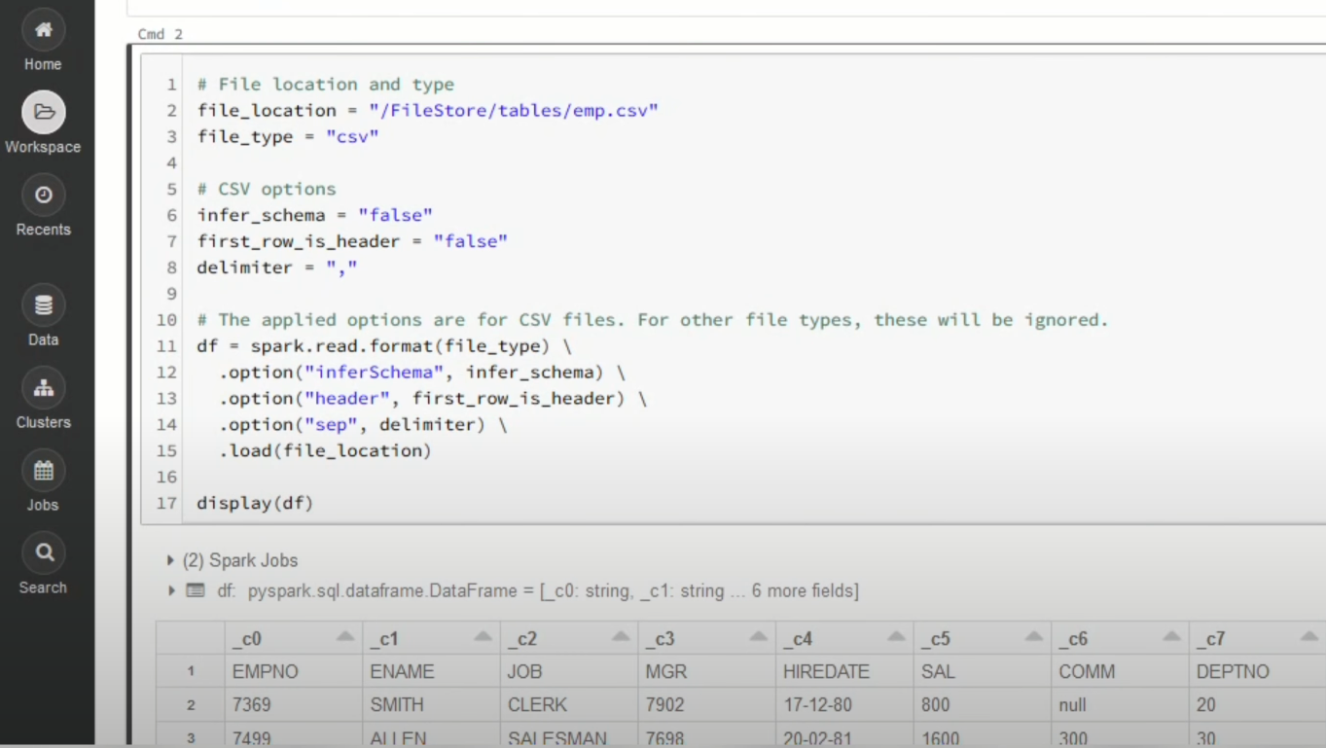Select the null COMM cell
This screenshot has height=748, width=1326.
(1121, 705)
